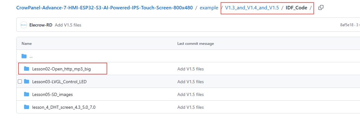Open Elecrow-RD avatar profile
Screen dimensions: 360x124
click(x=24, y=25)
